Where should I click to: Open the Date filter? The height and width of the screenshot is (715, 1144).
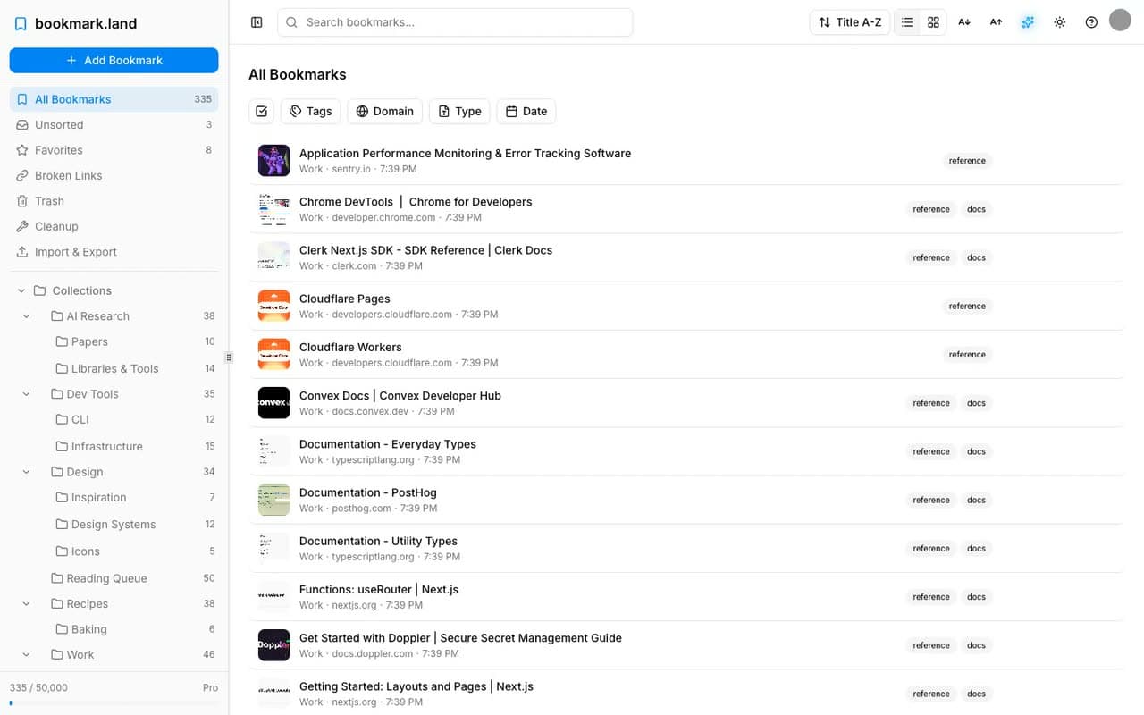(526, 111)
